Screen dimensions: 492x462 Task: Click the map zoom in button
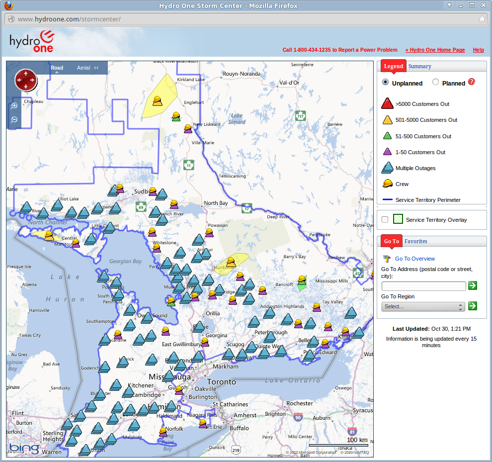tap(14, 105)
